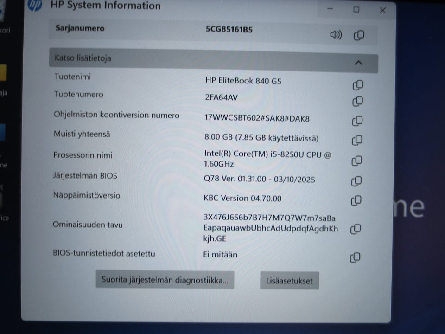This screenshot has height=334, width=445.
Task: Copy the Ominaisuuden tavu value
Action: coord(356,229)
